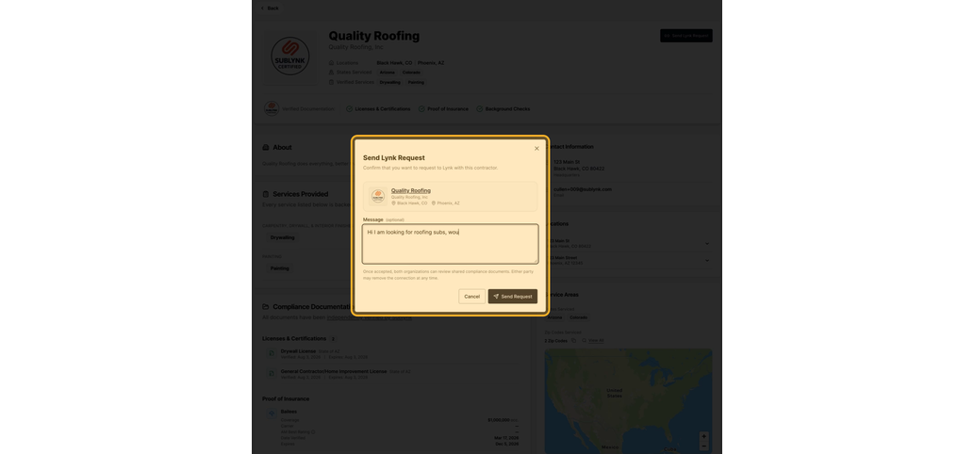Viewport: 974px width, 454px height.
Task: Select the Painting tag in header
Action: tap(416, 82)
